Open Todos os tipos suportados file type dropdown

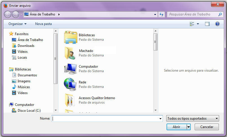(x=193, y=118)
